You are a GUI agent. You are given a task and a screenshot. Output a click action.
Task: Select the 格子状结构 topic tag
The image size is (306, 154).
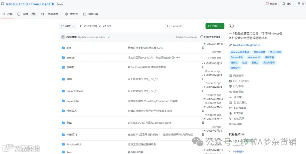(x=276, y=52)
